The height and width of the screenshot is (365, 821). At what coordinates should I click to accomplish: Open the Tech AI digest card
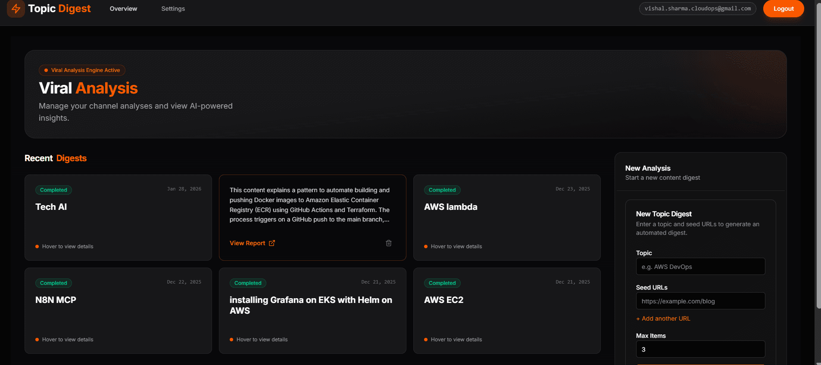pos(118,218)
